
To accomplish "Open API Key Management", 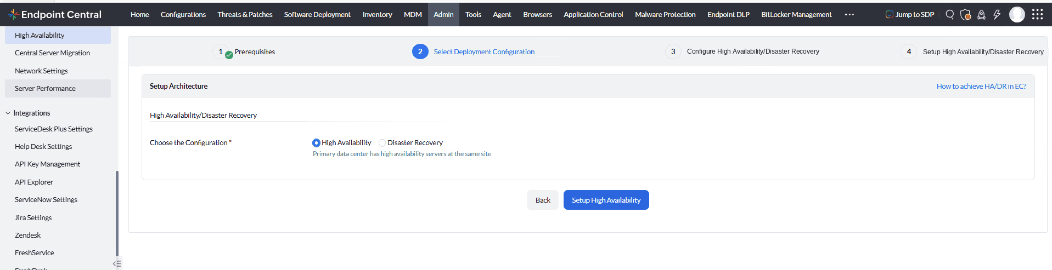I will coord(47,164).
